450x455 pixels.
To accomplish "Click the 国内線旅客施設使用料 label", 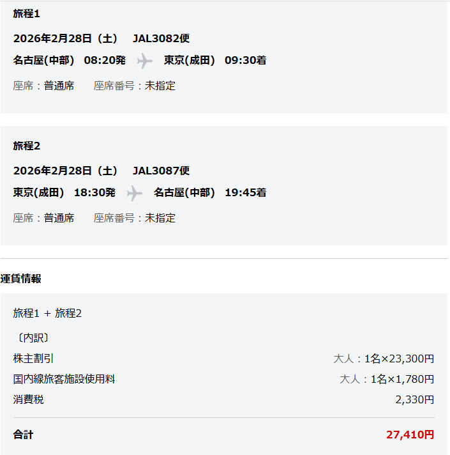I will coord(64,379).
